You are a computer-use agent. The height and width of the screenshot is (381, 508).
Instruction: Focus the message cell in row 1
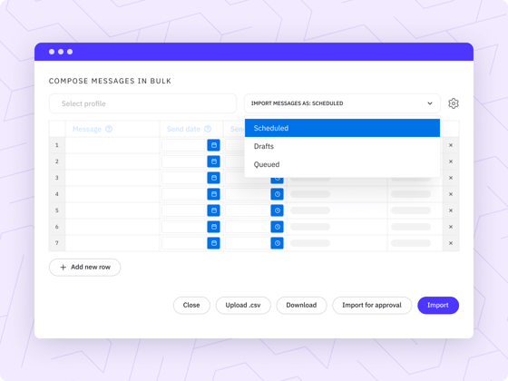[112, 145]
